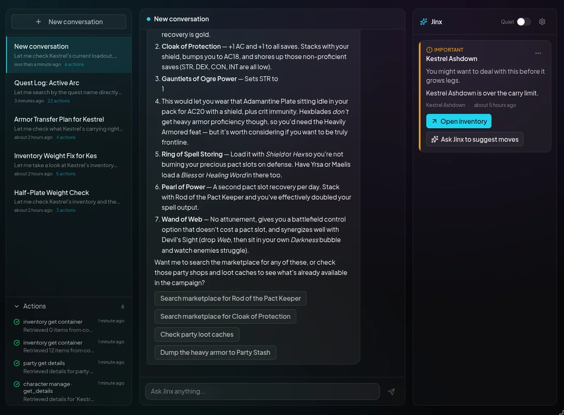Open the Kestrel Ashdown card ellipsis menu
Image resolution: width=564 pixels, height=415 pixels.
(x=538, y=53)
